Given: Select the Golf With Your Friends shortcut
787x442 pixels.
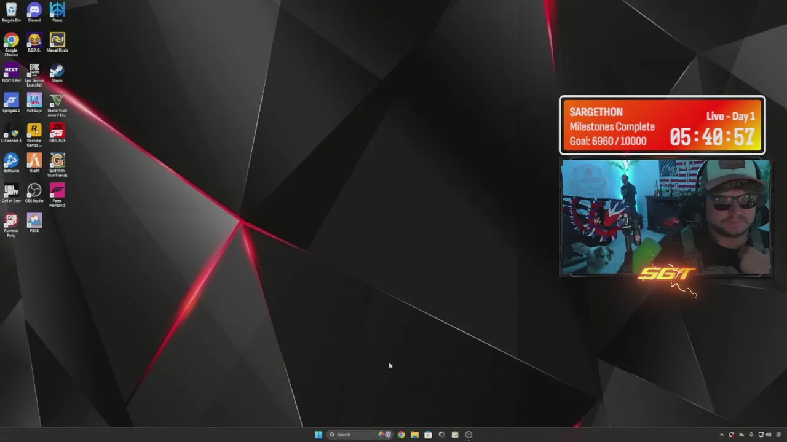Looking at the screenshot, I should point(57,165).
